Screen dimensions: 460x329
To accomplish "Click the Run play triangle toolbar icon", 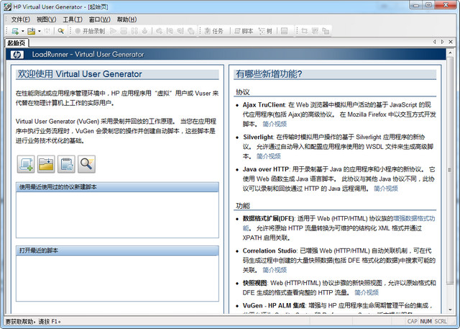I will 113,31.
